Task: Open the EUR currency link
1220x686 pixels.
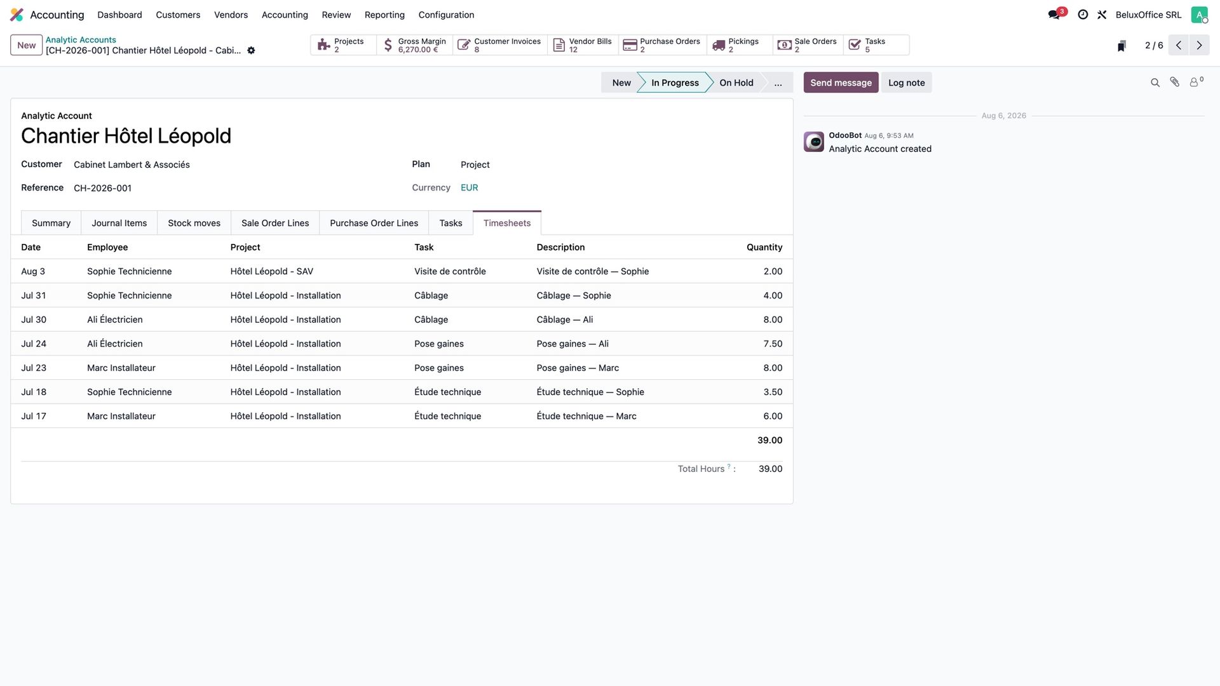Action: click(x=469, y=187)
